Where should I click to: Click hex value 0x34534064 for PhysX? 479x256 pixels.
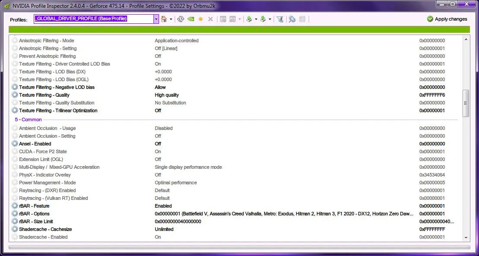[x=432, y=175]
